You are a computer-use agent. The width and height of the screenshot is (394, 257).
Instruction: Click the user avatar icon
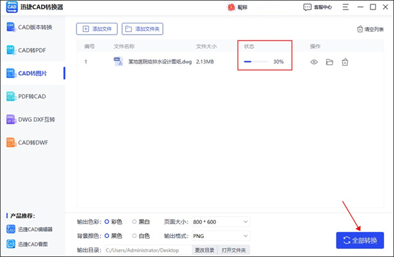click(x=231, y=7)
